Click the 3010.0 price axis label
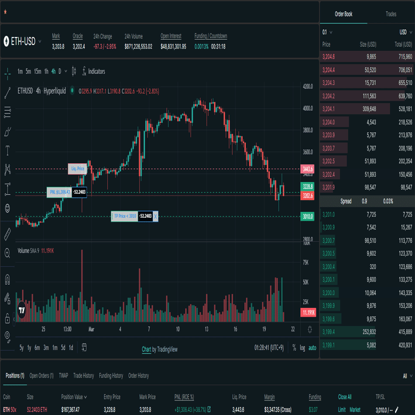415x415 pixels. (307, 217)
